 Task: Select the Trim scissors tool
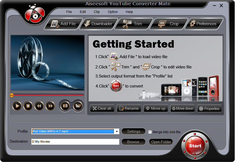tap(133, 24)
